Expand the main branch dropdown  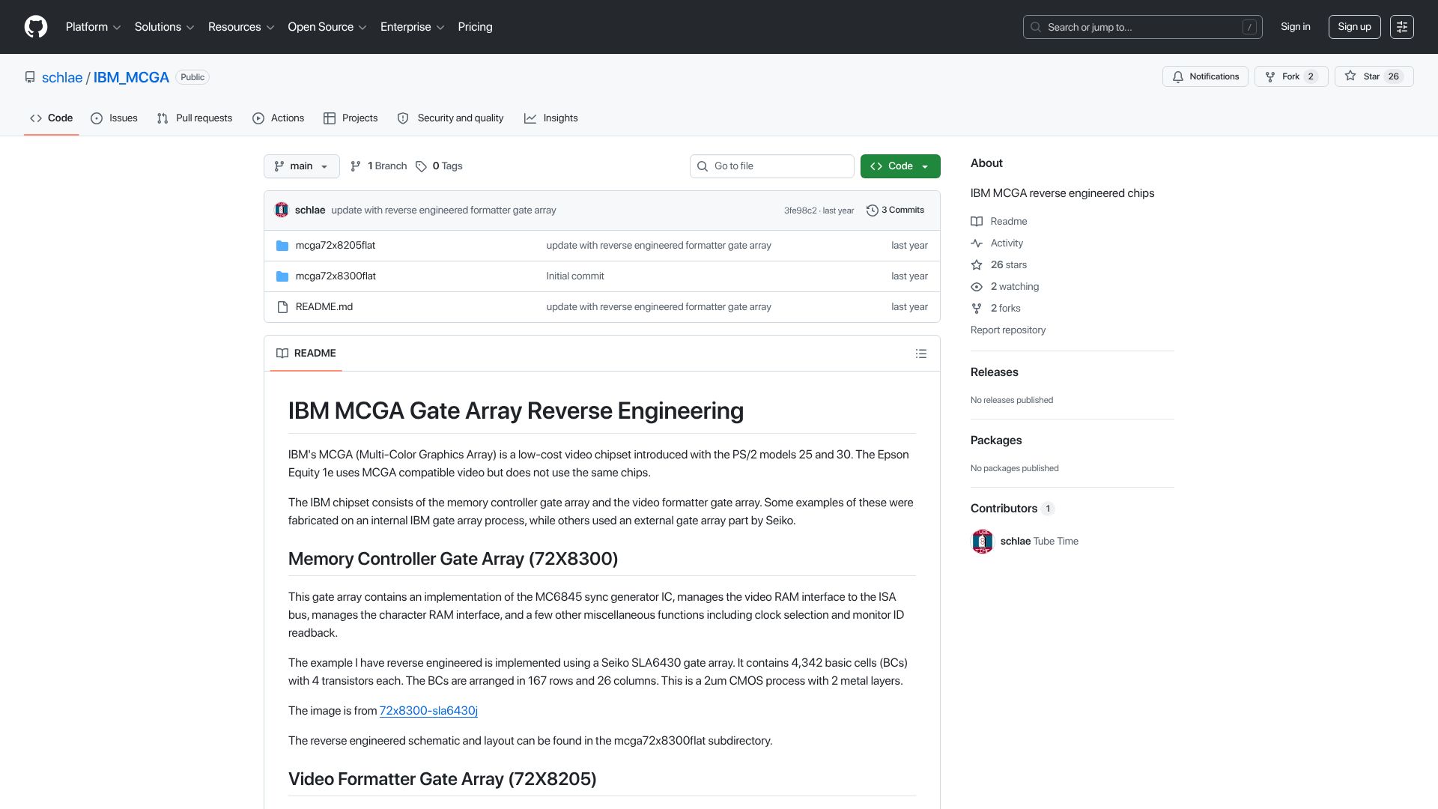click(301, 166)
